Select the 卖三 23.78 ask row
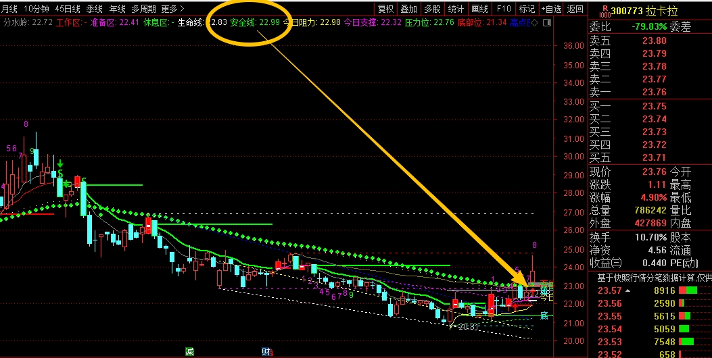 pos(650,66)
